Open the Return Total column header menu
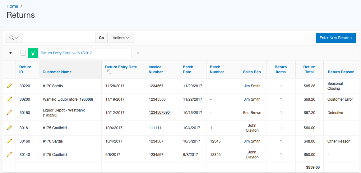 click(309, 70)
